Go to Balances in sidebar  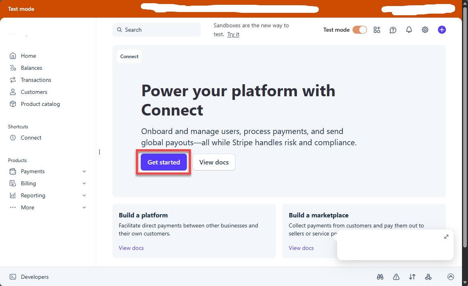31,68
